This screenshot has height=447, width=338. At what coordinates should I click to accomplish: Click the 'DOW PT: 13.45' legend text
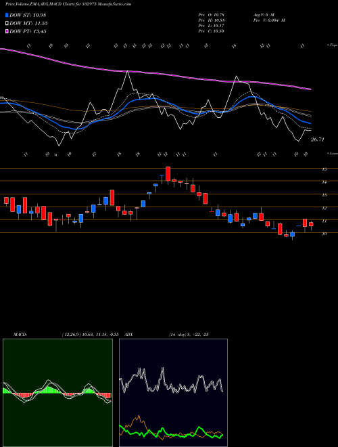[28, 31]
